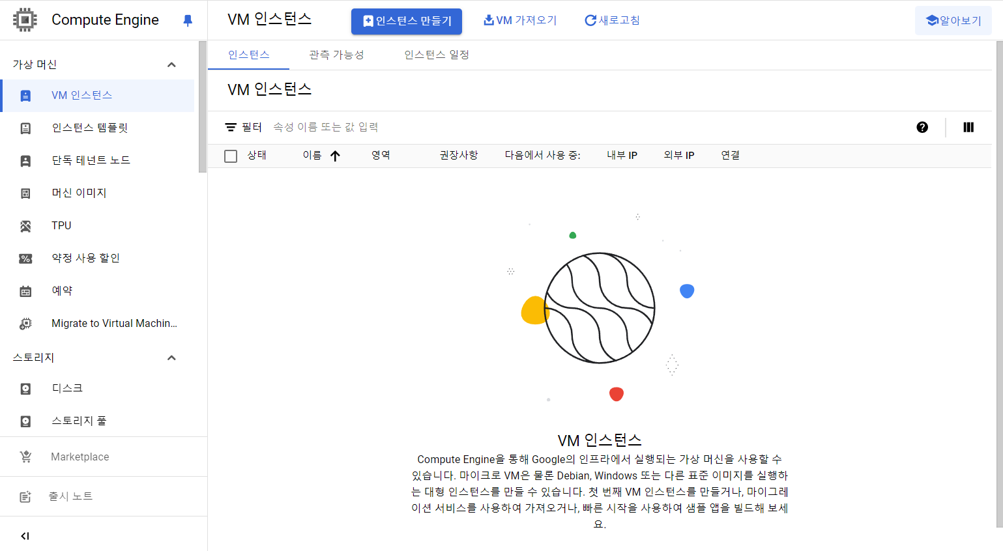Open column display options icon
Viewport: 1003px width, 551px height.
pyautogui.click(x=968, y=127)
